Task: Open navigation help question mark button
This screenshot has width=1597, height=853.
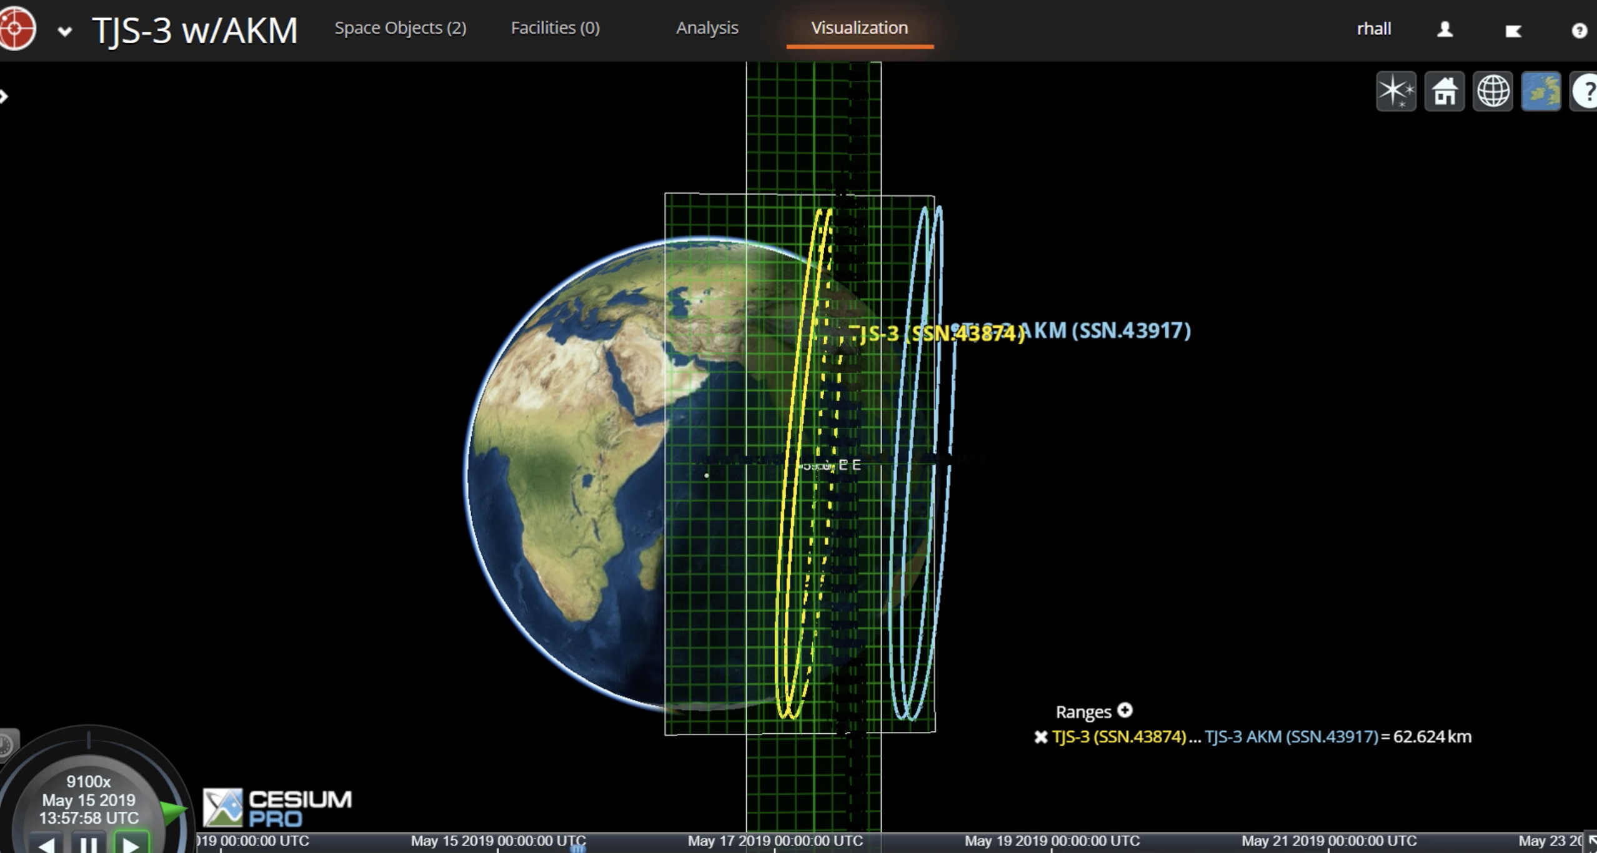Action: 1585,92
